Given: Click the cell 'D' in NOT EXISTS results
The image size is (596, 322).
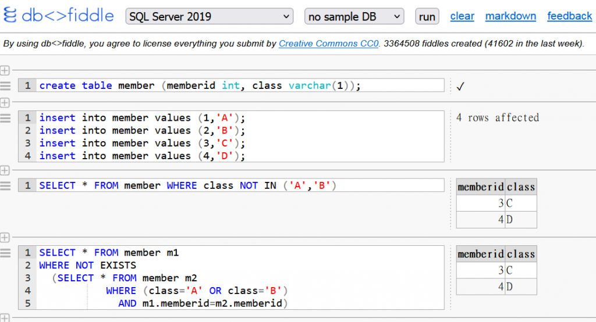Looking at the screenshot, I should pyautogui.click(x=521, y=287).
